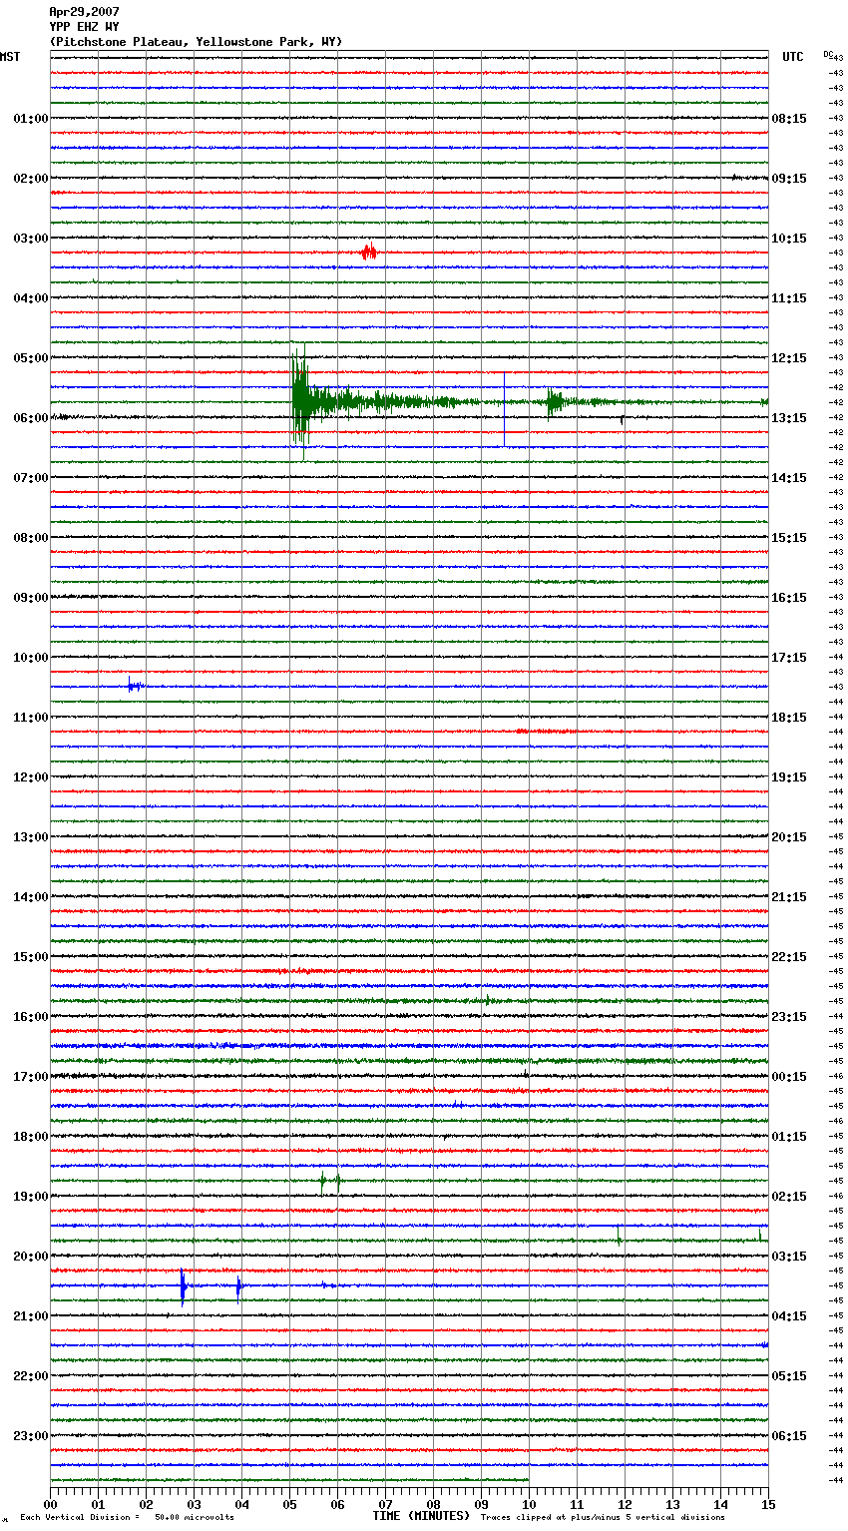The width and height of the screenshot is (848, 1531).
Task: Click the 12:15 UTC time label
Action: (x=789, y=358)
